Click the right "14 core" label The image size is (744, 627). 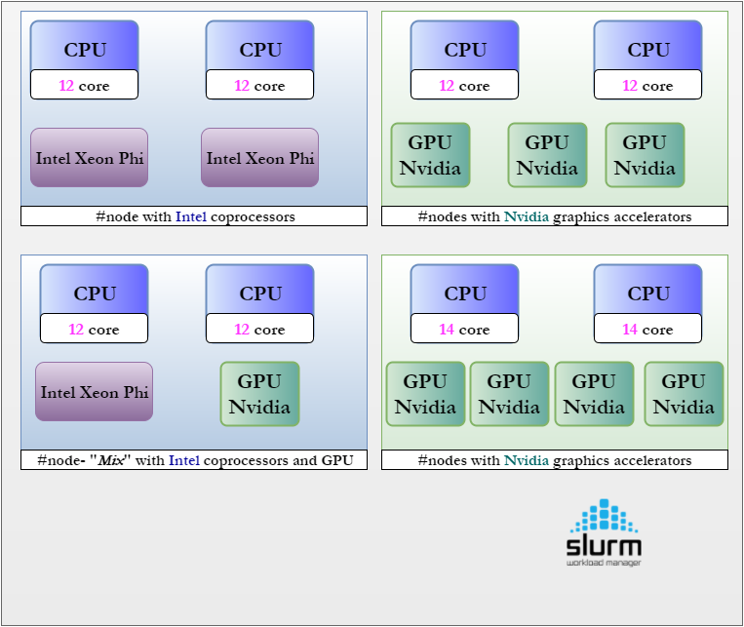(648, 329)
